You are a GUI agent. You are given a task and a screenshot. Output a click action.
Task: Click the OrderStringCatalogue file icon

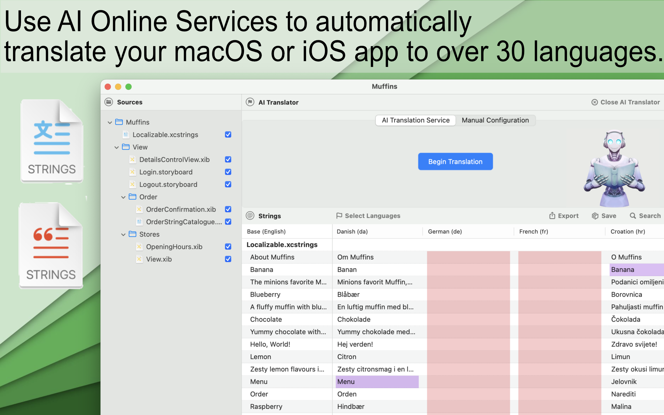(139, 222)
